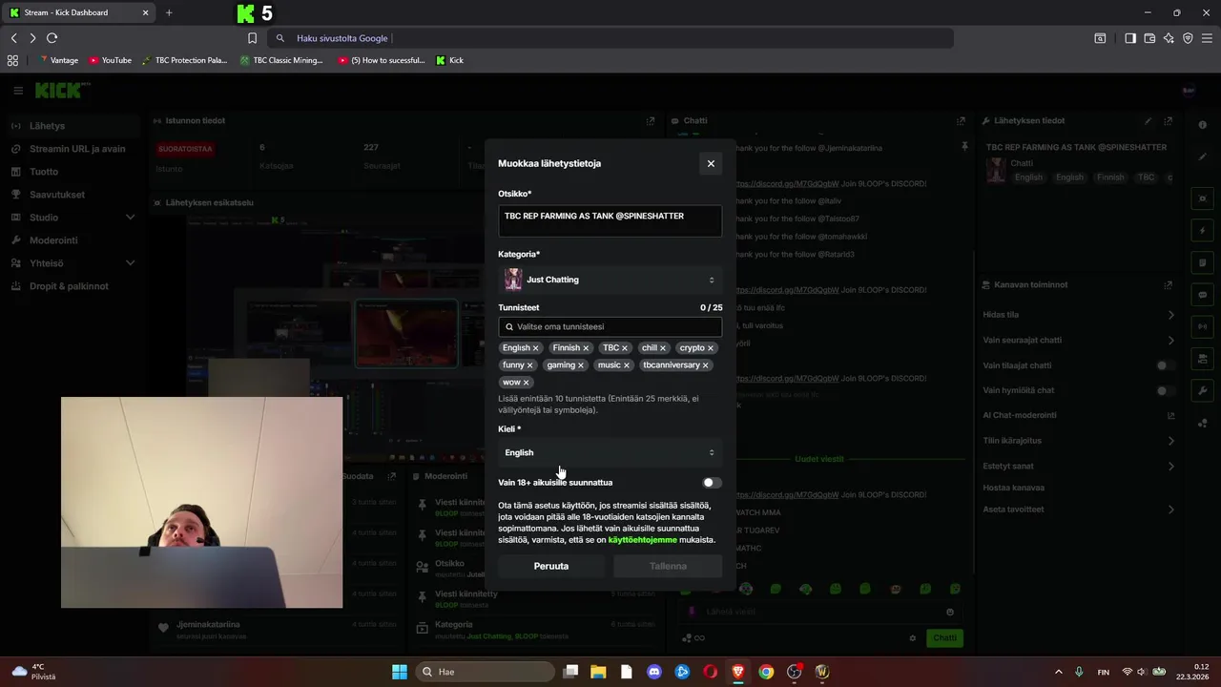This screenshot has height=687, width=1221.
Task: Remove the tbcanniversary tag
Action: pyautogui.click(x=705, y=365)
